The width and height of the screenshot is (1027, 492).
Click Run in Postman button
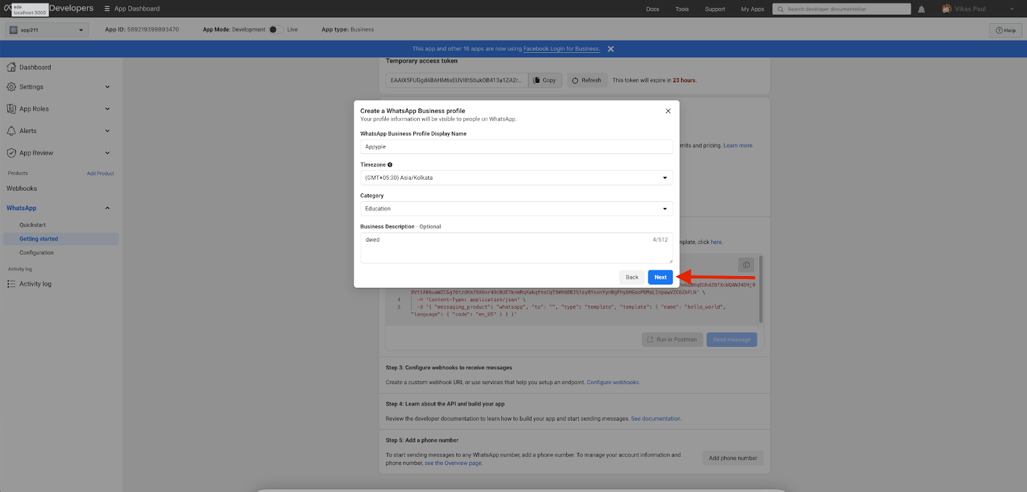[672, 340]
